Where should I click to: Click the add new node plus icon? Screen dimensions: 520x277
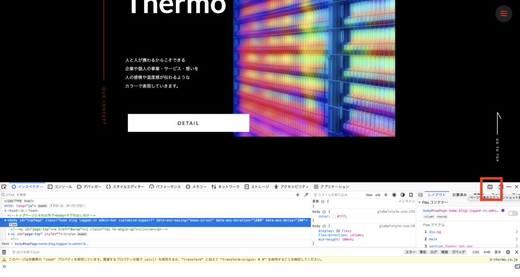298,195
